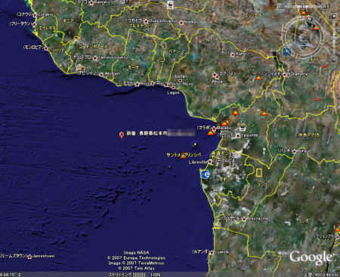Click the Conakry capital star marker
This screenshot has width=340, height=277.
[35, 15]
